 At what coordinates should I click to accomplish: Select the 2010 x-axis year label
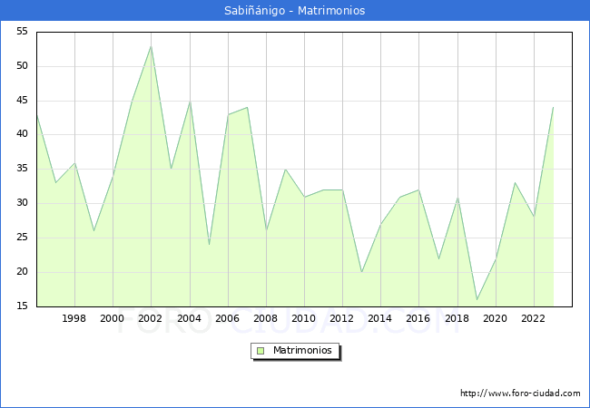click(x=304, y=318)
